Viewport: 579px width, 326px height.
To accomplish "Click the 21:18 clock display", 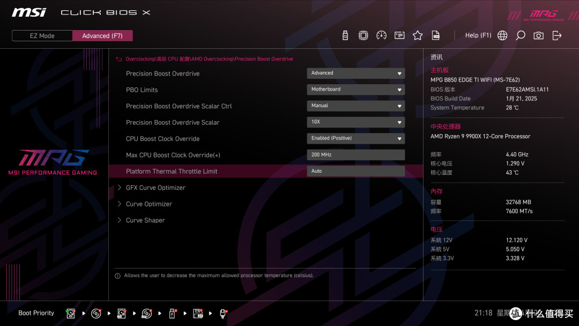I will tap(484, 313).
